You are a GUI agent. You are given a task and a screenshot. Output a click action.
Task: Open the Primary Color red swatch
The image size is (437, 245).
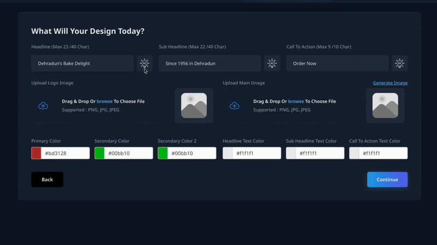(37, 153)
